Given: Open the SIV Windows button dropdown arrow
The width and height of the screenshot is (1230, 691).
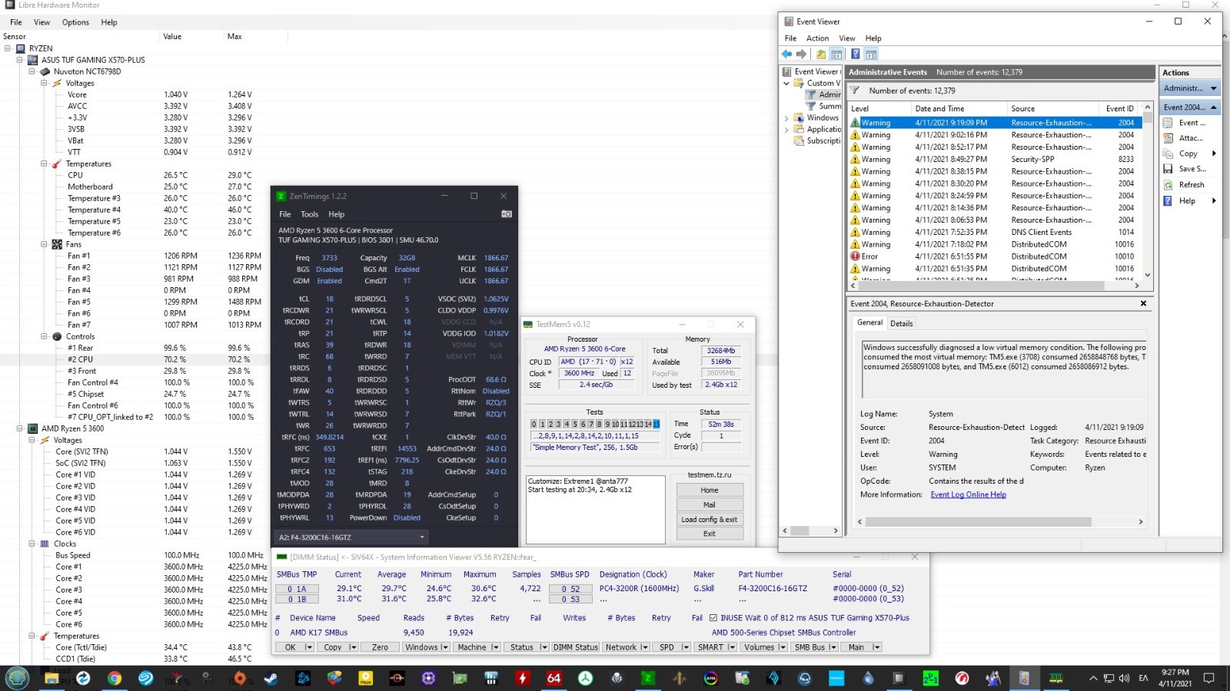Looking at the screenshot, I should (x=445, y=647).
